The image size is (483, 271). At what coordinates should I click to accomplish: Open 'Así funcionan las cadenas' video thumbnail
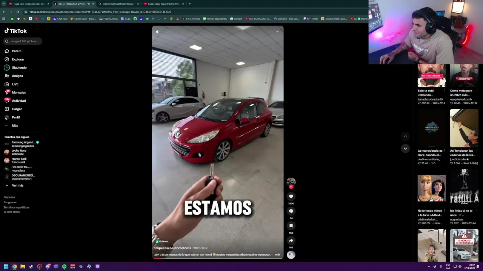tap(464, 128)
